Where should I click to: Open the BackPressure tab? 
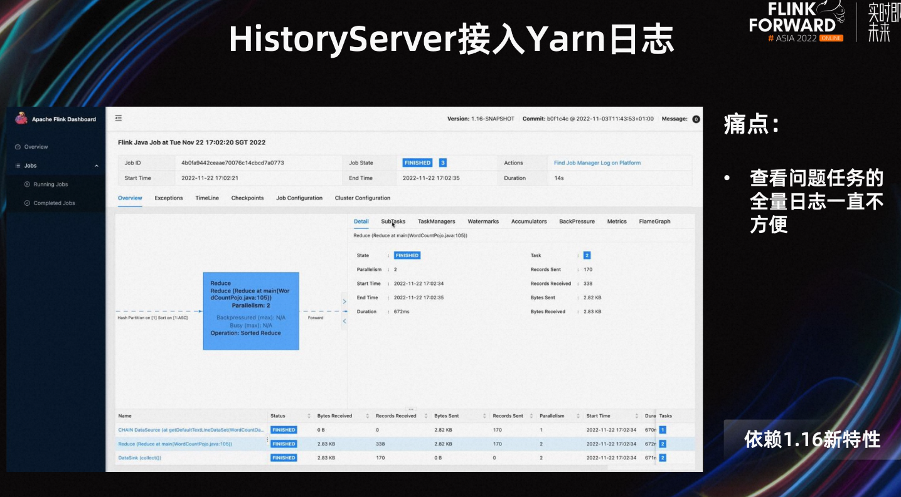(x=577, y=222)
